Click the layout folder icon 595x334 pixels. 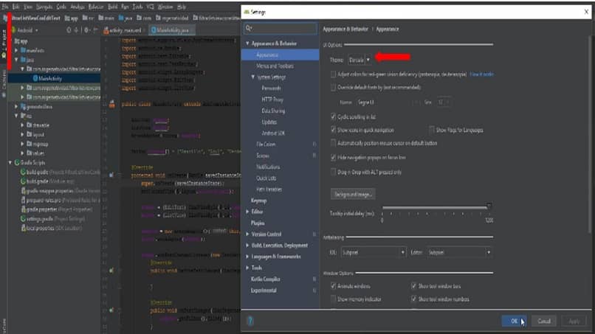click(30, 134)
